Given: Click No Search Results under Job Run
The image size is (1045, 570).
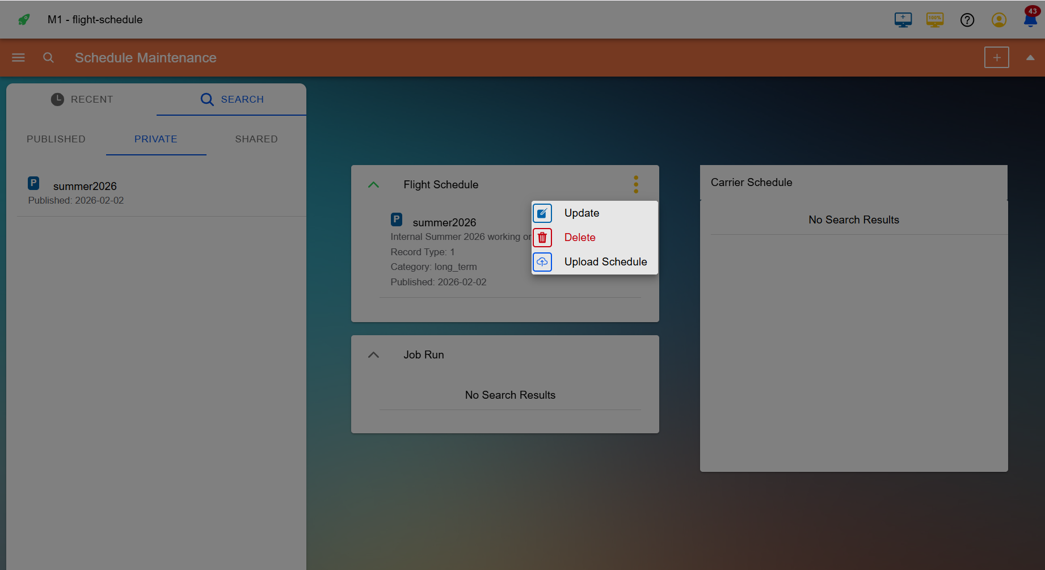Looking at the screenshot, I should pyautogui.click(x=510, y=395).
